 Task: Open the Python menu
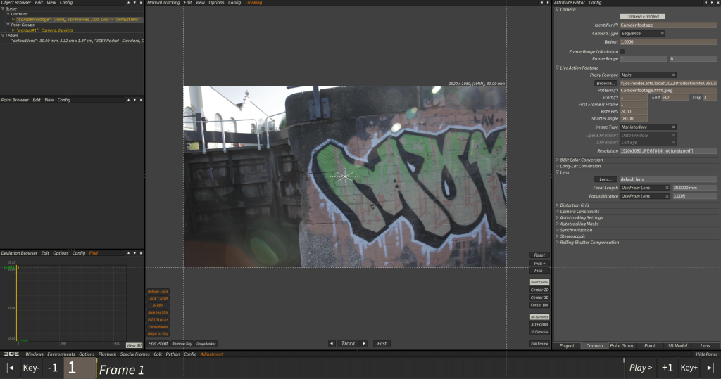coord(173,354)
